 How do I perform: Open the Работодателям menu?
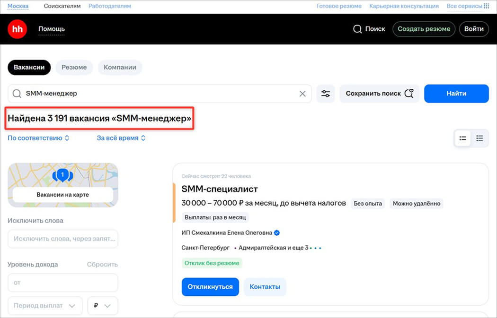pos(109,6)
